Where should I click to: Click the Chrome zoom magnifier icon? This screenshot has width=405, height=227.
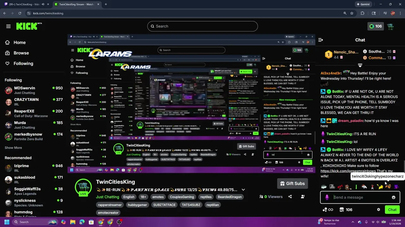pos(345,13)
